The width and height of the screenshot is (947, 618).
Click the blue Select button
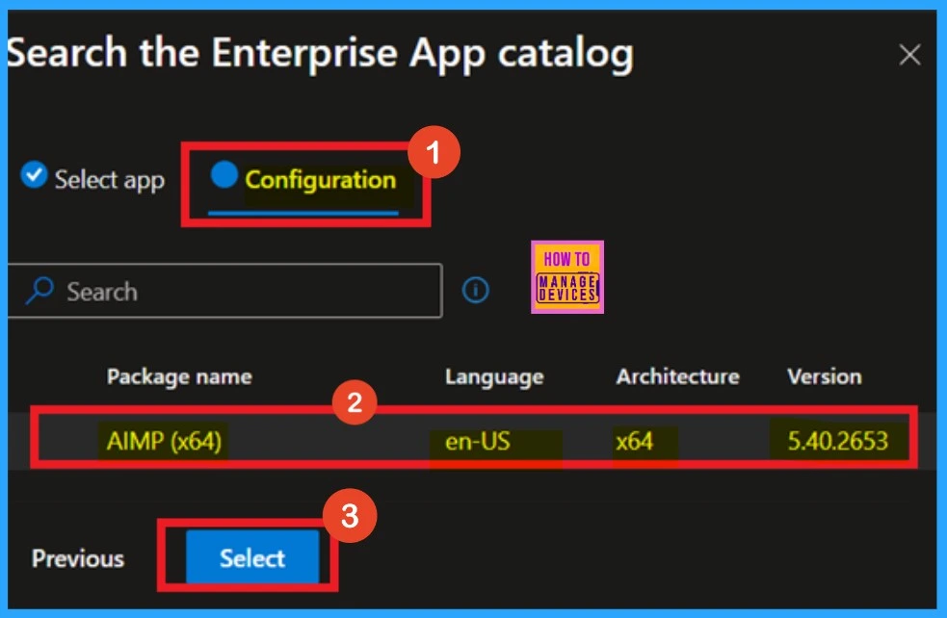coord(252,557)
